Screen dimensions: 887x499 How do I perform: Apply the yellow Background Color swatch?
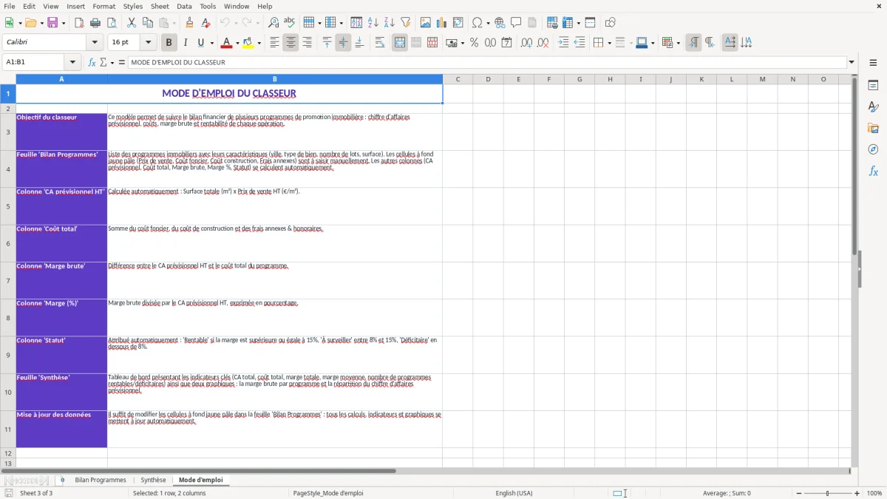pyautogui.click(x=248, y=43)
